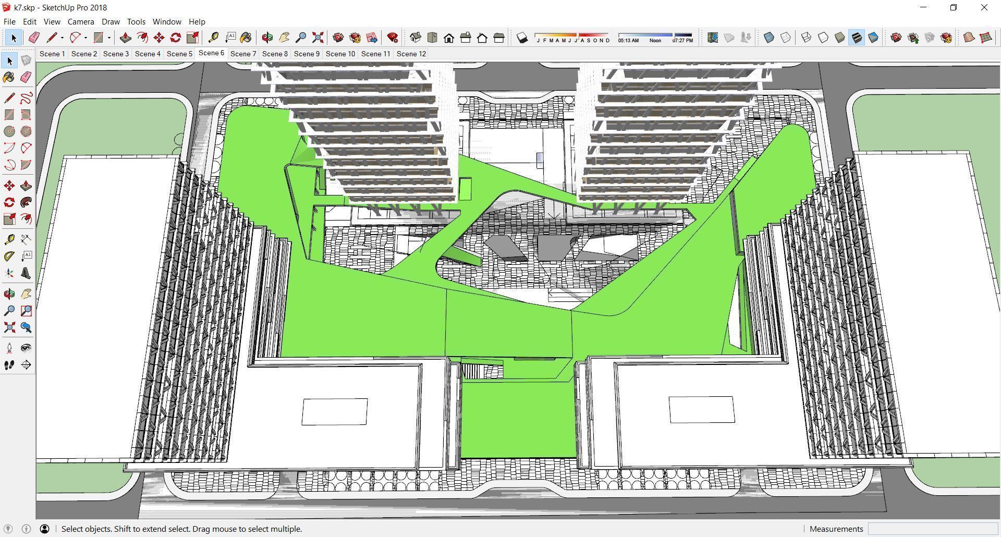The width and height of the screenshot is (1001, 537).
Task: Select the Section Plane tool
Action: click(x=26, y=365)
